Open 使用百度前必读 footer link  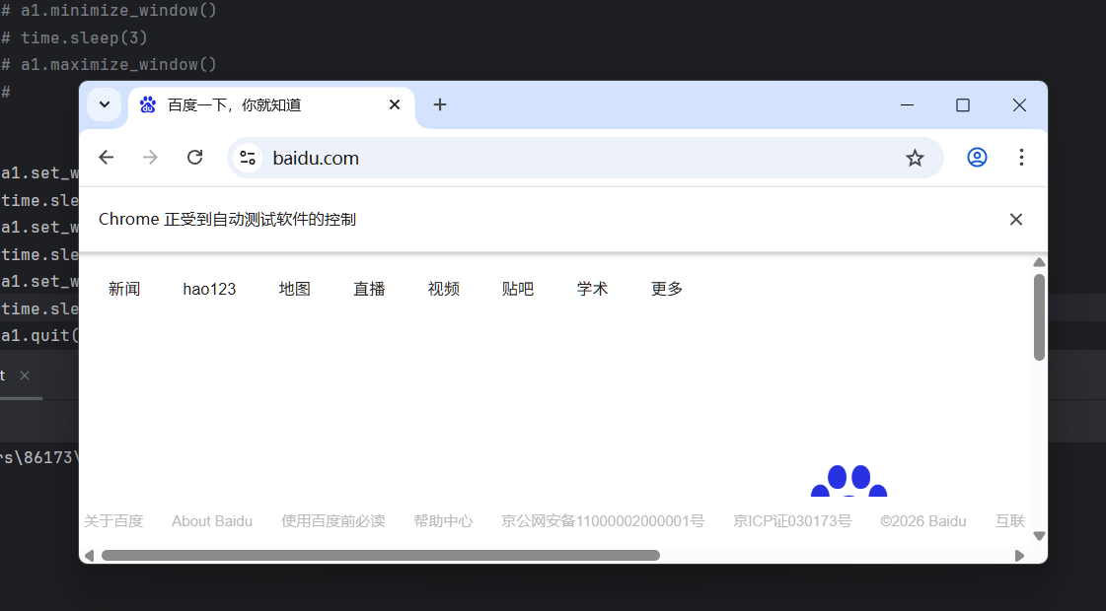pyautogui.click(x=332, y=521)
